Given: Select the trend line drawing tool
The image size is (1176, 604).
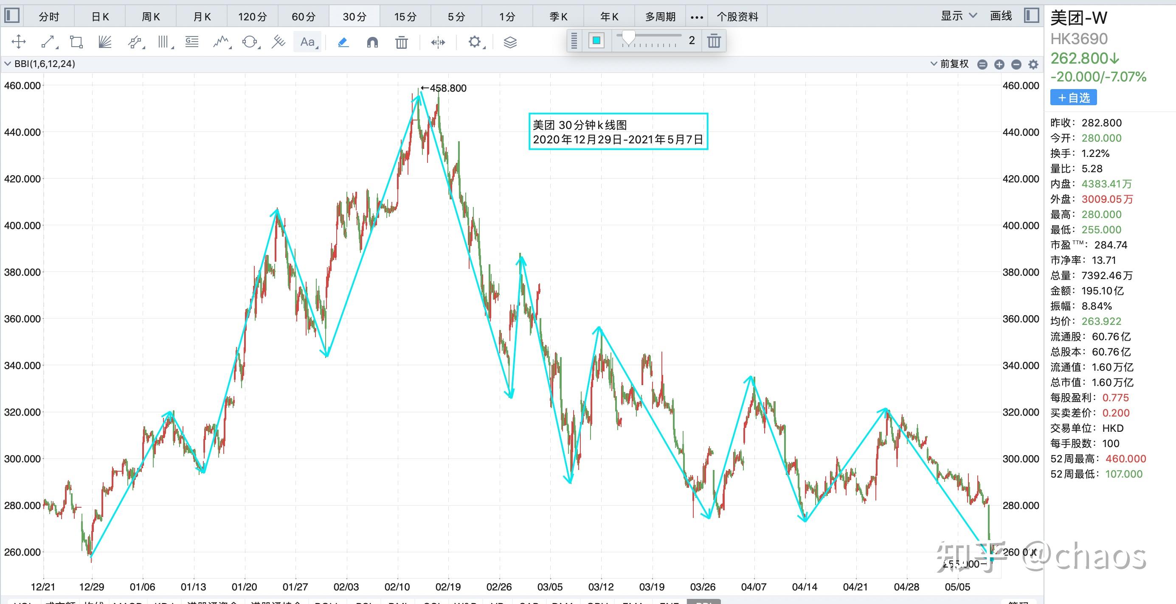Looking at the screenshot, I should click(x=48, y=41).
